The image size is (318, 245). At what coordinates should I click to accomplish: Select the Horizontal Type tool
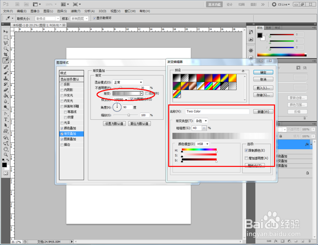coord(6,119)
